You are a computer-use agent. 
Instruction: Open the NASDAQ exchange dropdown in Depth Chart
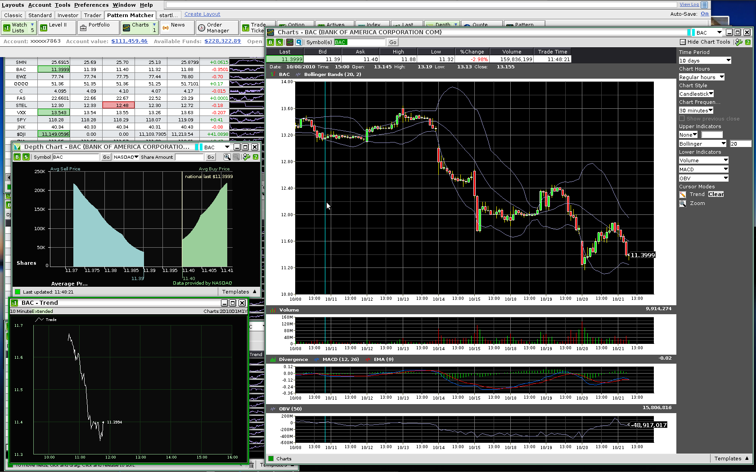126,157
